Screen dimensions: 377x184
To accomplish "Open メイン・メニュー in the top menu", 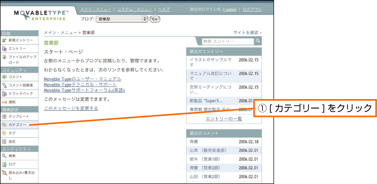I will coord(96,9).
